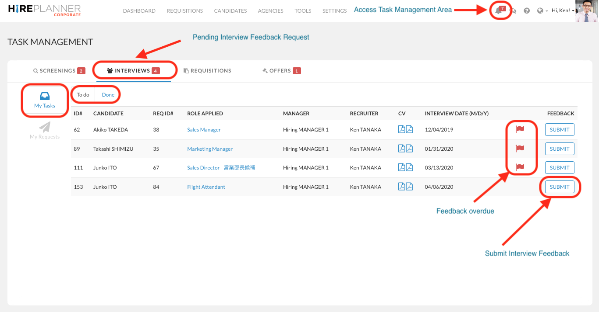This screenshot has width=599, height=312.
Task: Open My Requests paper plane icon
Action: 45,127
